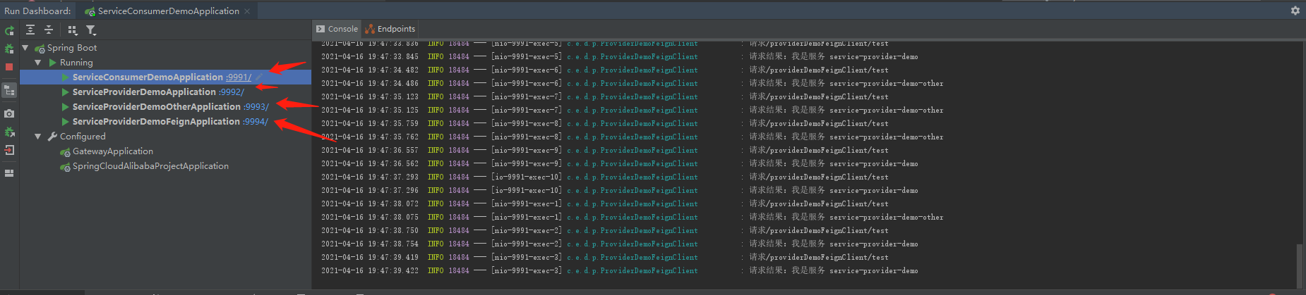Collapse the Configured group node
This screenshot has width=1306, height=295.
(x=38, y=137)
